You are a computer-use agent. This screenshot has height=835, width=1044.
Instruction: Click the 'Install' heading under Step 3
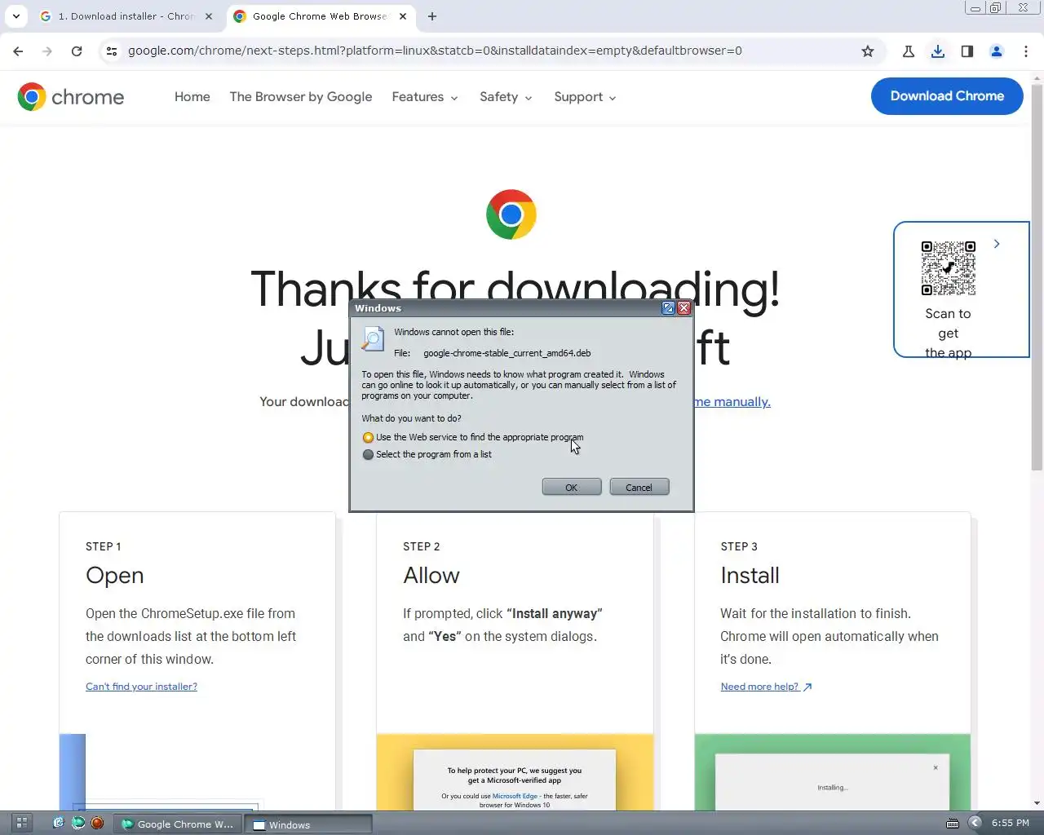[750, 576]
